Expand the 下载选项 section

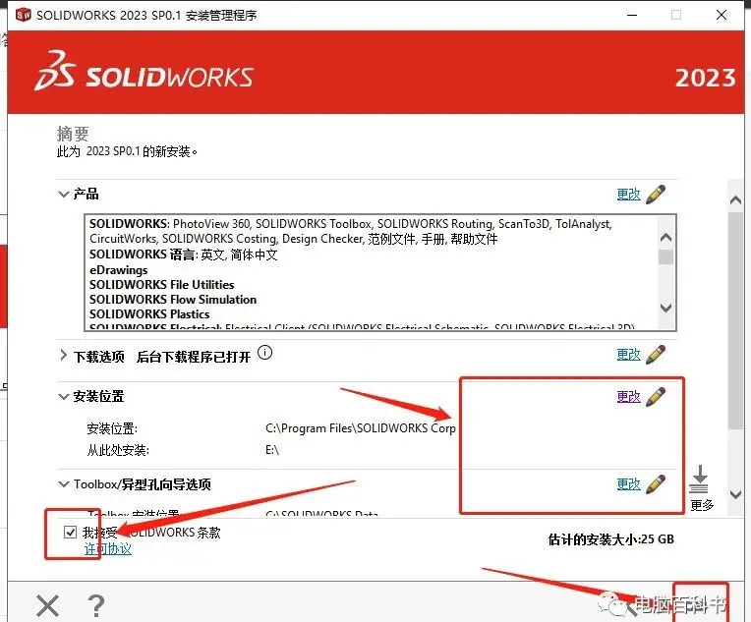63,356
